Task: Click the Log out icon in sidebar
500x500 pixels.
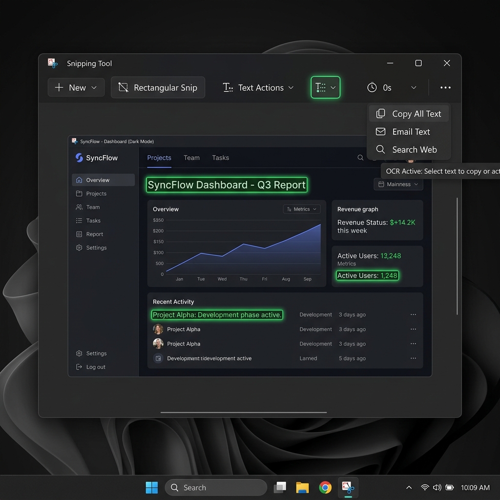Action: 79,367
